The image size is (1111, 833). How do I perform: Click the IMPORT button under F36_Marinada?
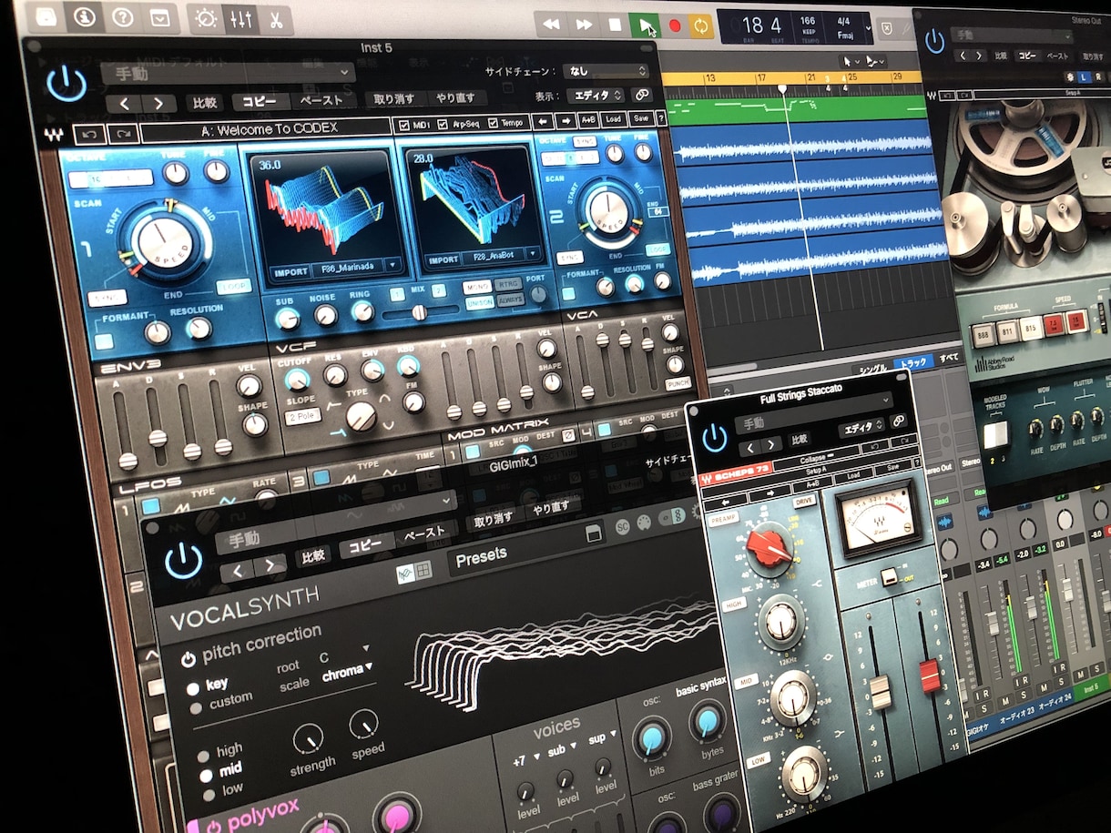(290, 270)
